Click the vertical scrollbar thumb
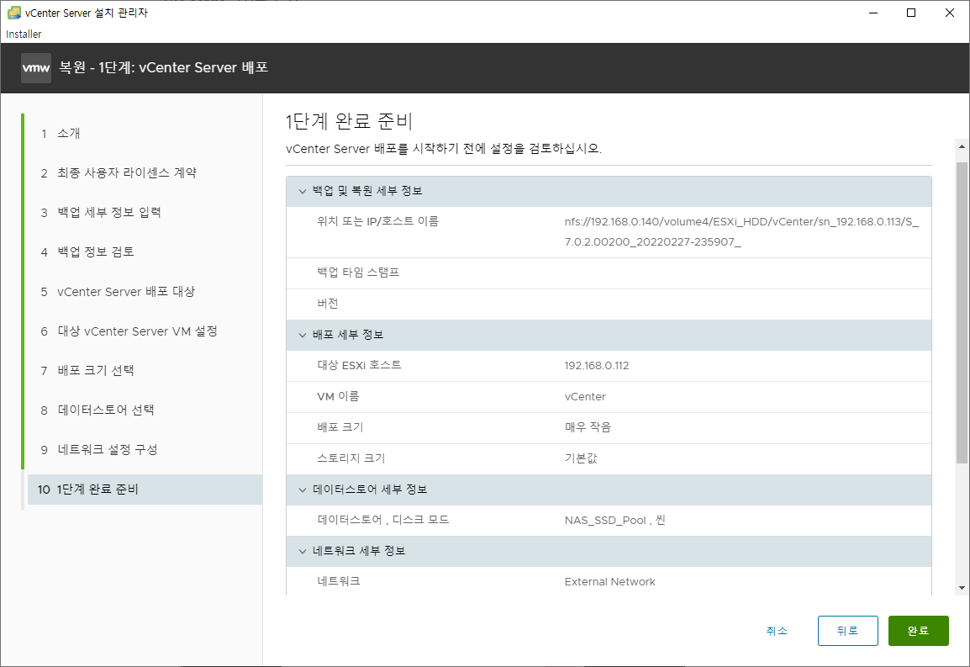This screenshot has width=970, height=667. (962, 313)
